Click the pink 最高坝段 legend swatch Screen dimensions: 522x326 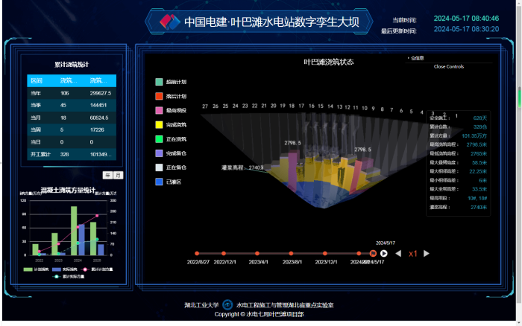click(159, 110)
